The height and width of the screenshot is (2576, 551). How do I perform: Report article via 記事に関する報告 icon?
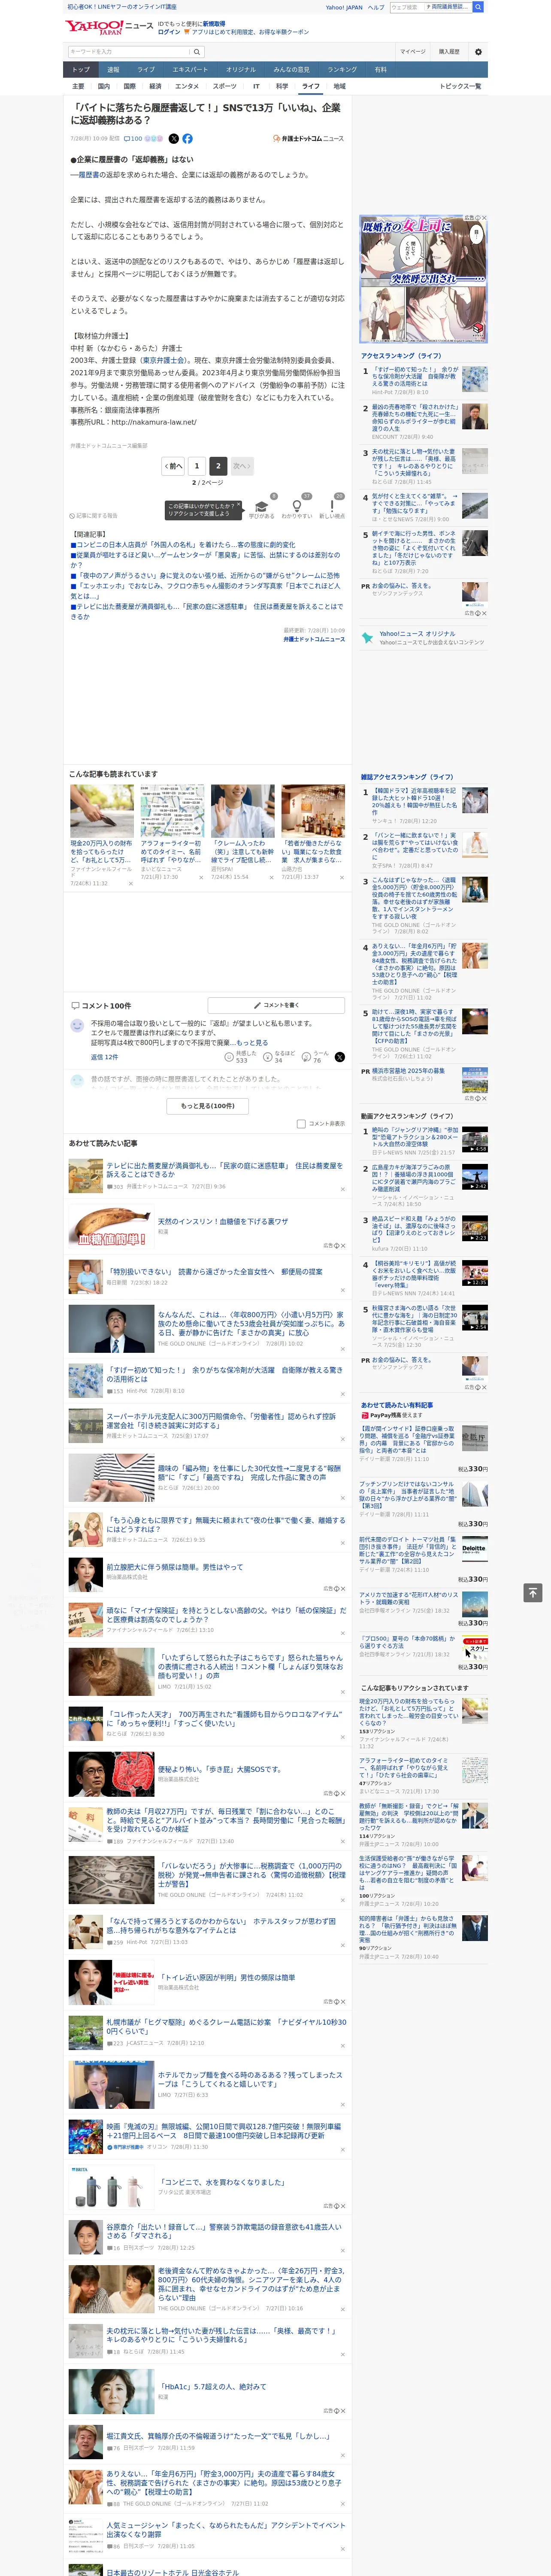pos(94,516)
